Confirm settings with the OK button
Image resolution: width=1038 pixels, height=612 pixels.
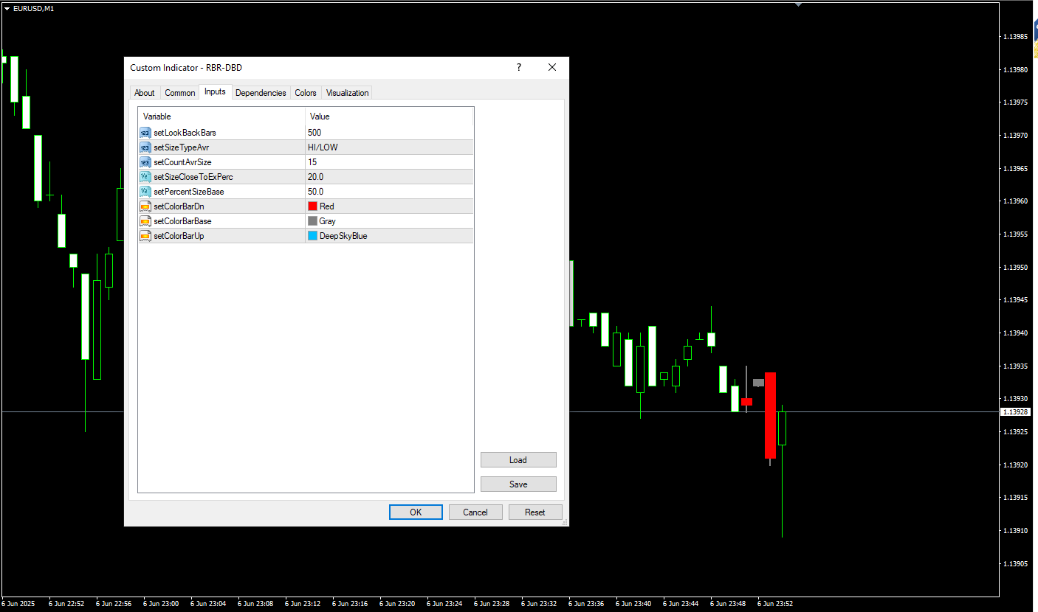tap(416, 512)
